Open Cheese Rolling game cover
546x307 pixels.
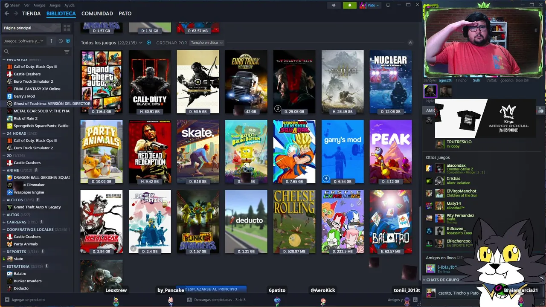tap(294, 222)
